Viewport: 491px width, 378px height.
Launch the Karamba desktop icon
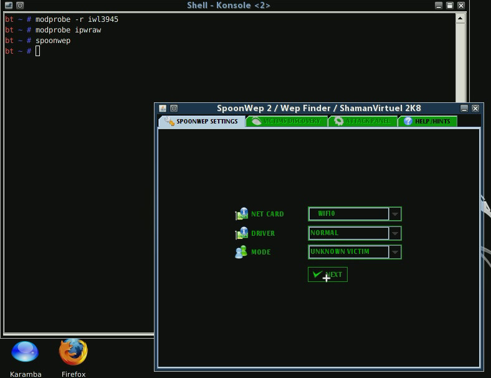25,353
